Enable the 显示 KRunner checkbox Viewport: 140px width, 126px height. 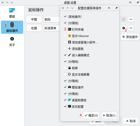coord(65,36)
